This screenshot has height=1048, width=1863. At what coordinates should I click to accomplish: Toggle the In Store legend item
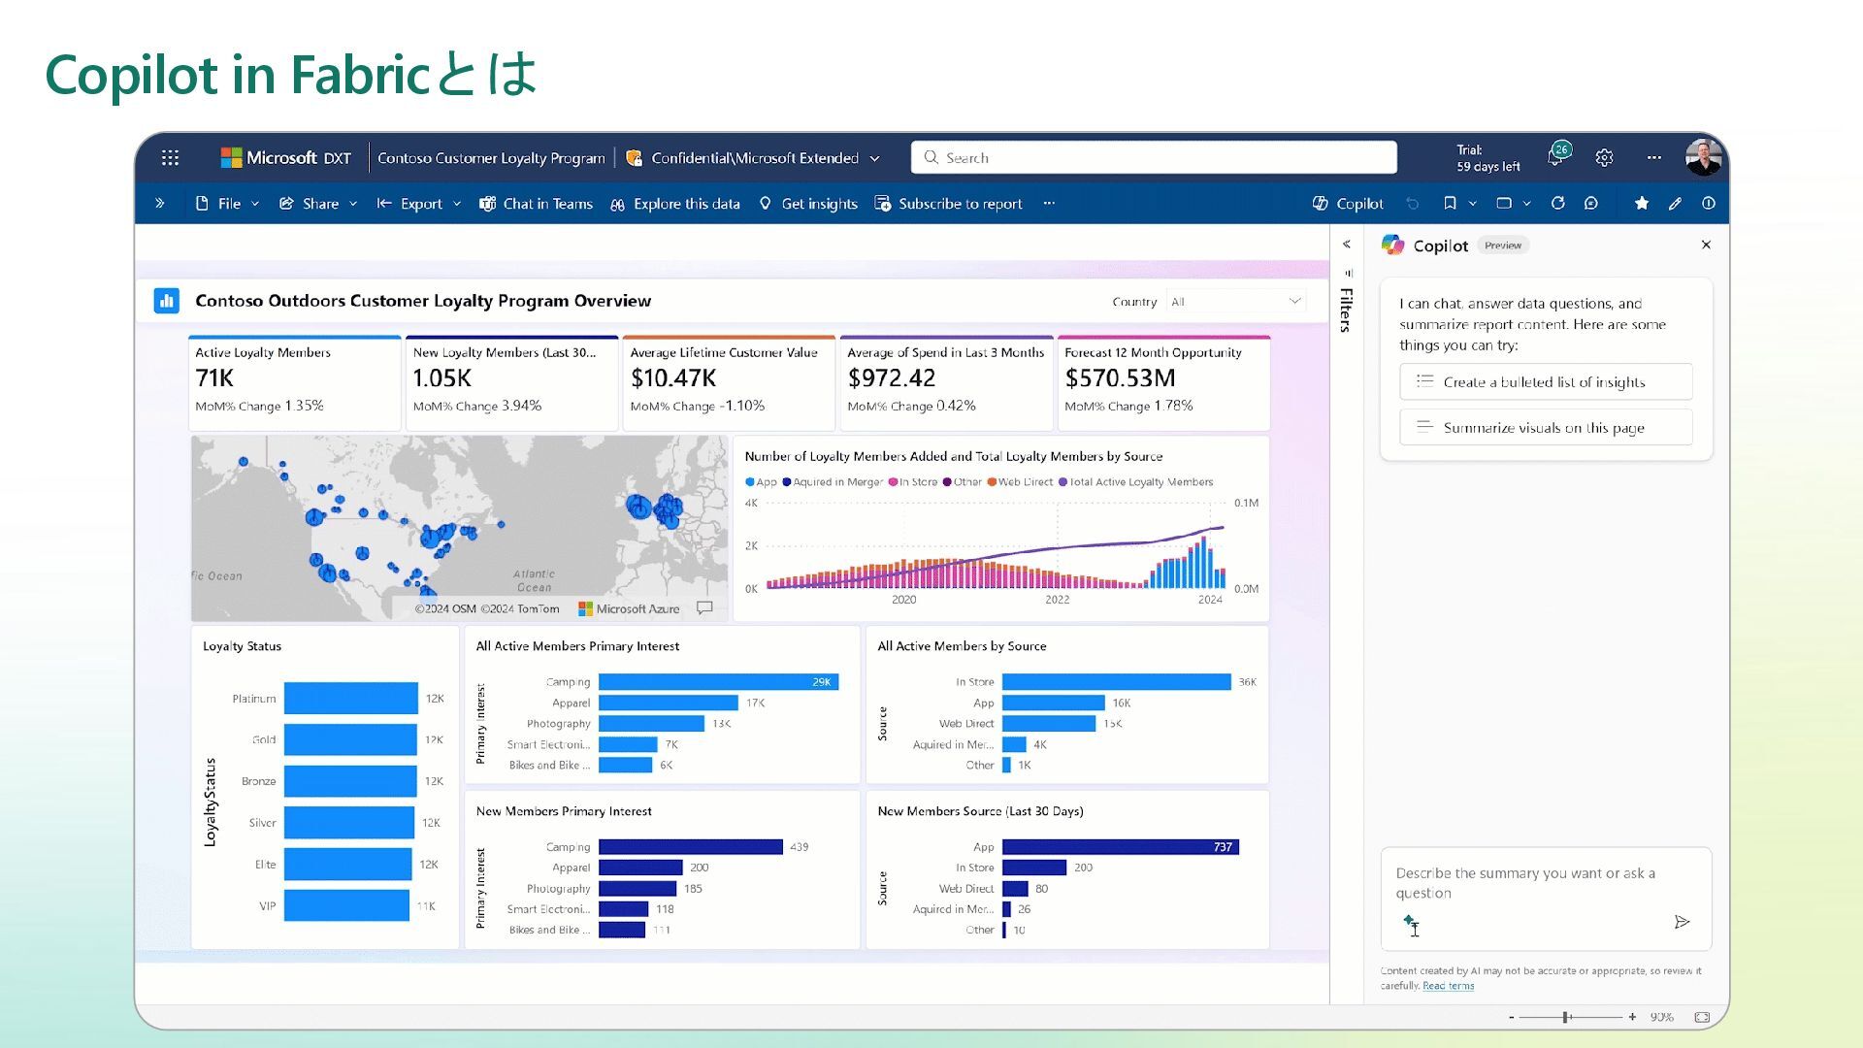[x=912, y=482]
